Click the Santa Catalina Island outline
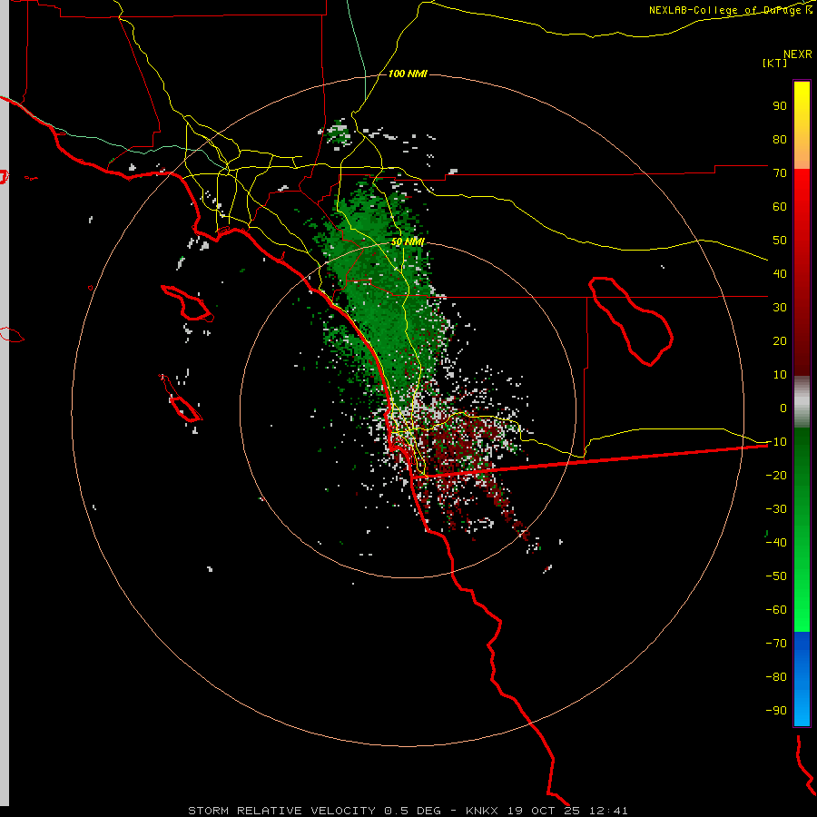The width and height of the screenshot is (817, 817). click(x=187, y=302)
